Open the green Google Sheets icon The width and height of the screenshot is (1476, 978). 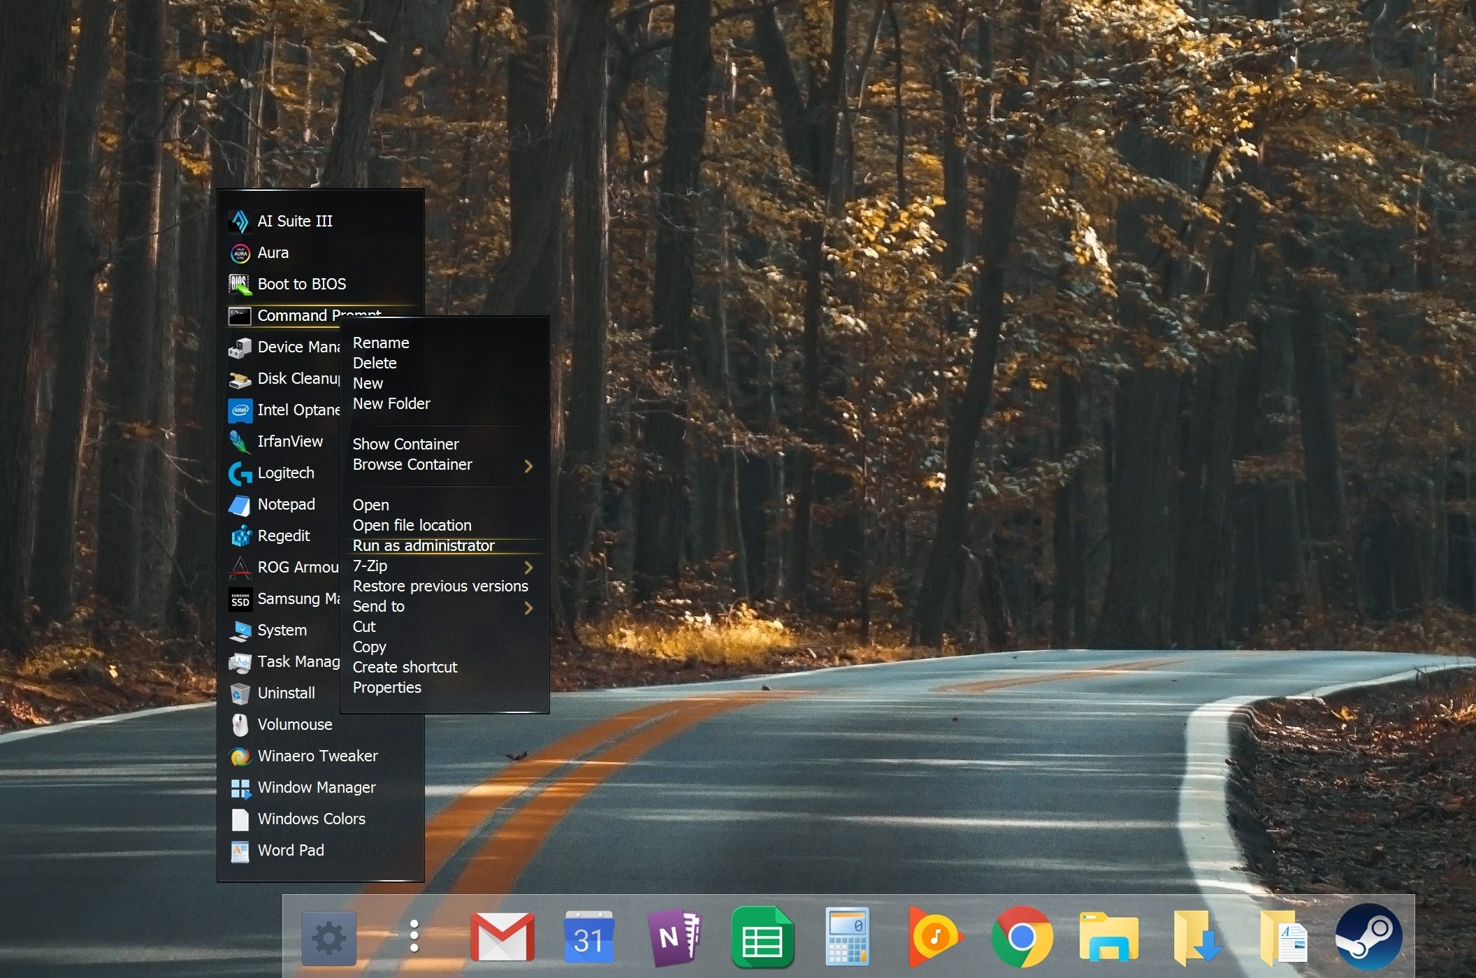coord(762,937)
